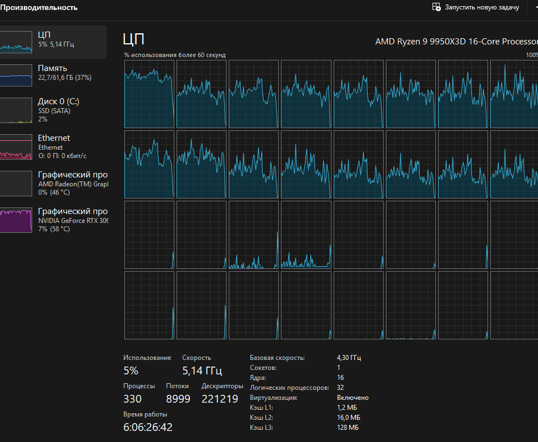Viewport: 538px width, 442px height.
Task: Select the NVIDIA GeForce RTX GPU entry
Action: point(72,216)
